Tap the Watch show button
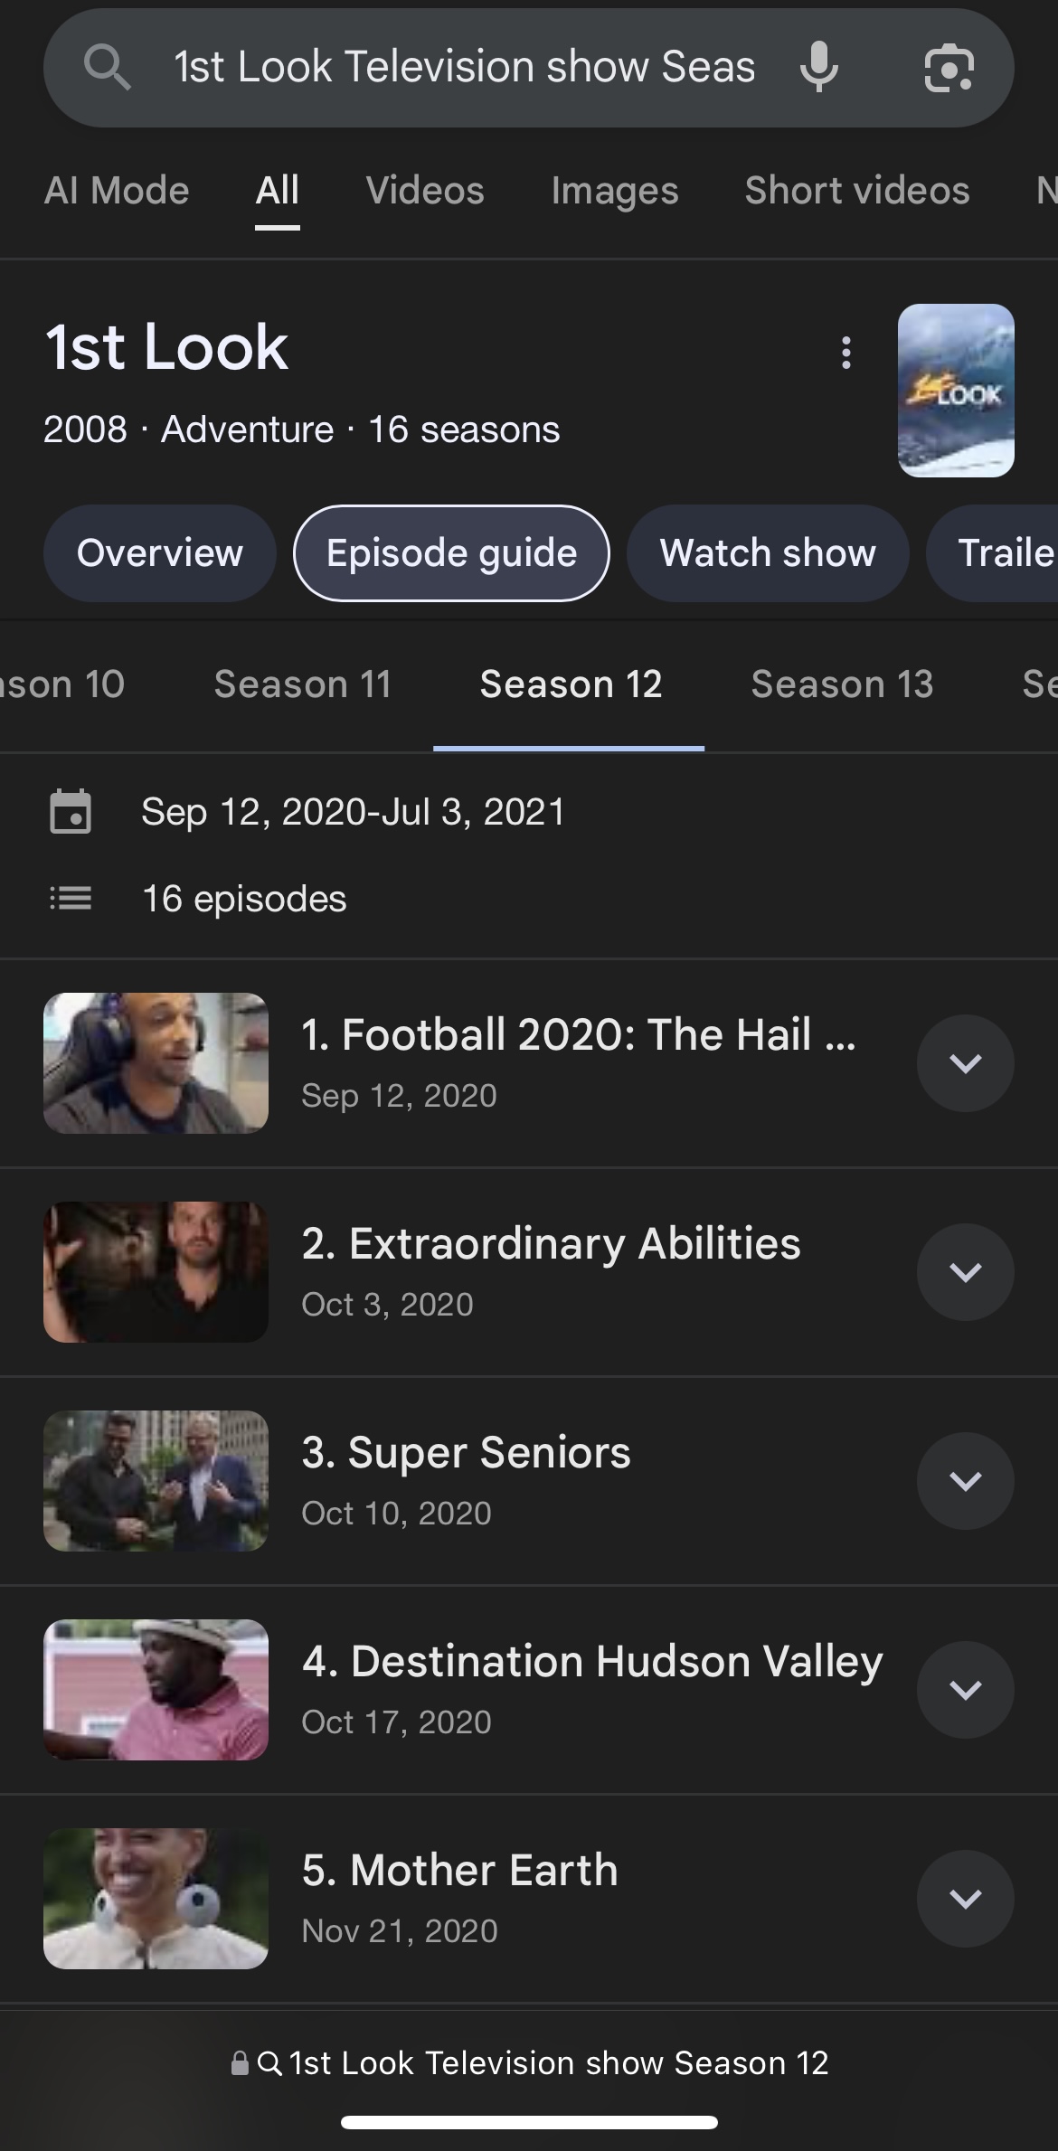The image size is (1058, 2151). pyautogui.click(x=768, y=553)
